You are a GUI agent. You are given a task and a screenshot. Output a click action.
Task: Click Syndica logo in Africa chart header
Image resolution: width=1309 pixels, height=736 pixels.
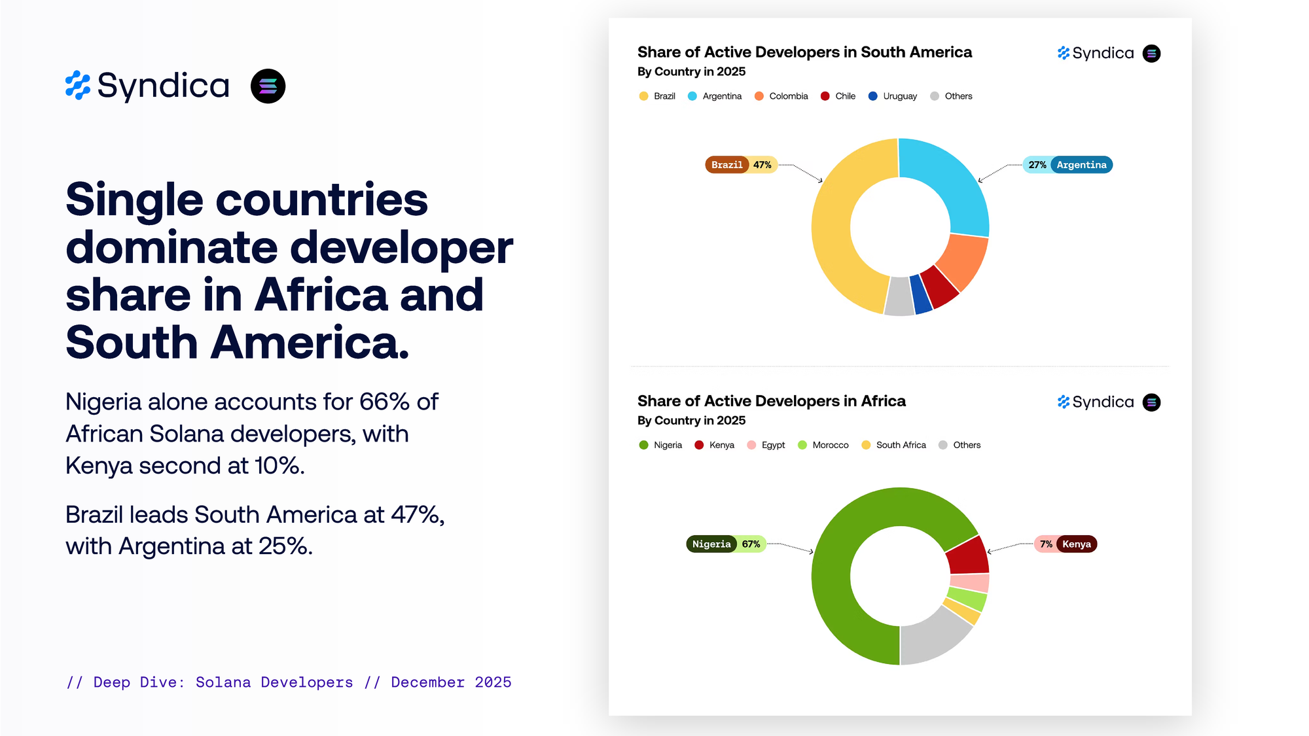pyautogui.click(x=1096, y=402)
